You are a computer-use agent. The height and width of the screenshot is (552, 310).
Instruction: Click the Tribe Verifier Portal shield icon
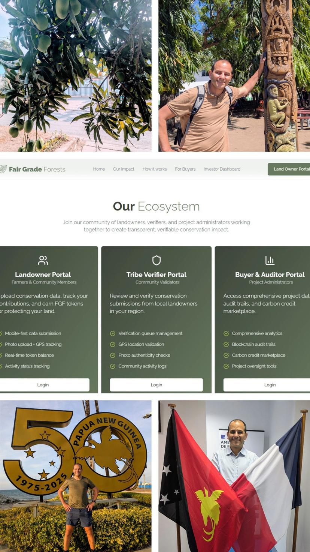[156, 260]
